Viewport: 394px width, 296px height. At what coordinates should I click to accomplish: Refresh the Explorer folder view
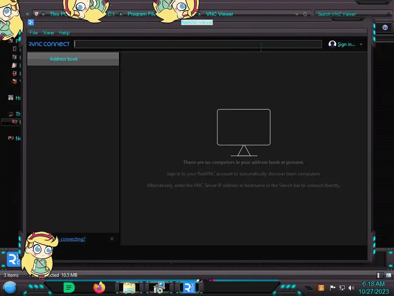tap(305, 14)
